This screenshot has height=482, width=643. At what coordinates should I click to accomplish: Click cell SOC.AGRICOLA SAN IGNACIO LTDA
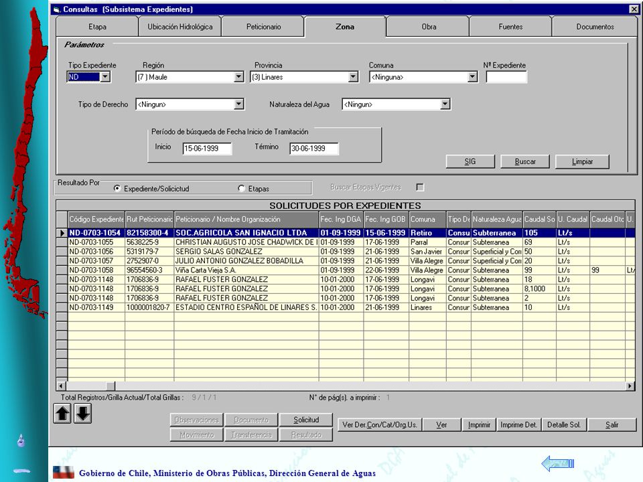[x=246, y=233]
